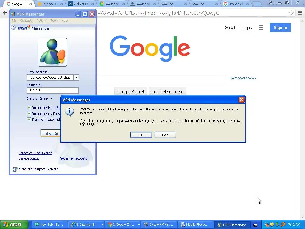The width and height of the screenshot is (305, 229).
Task: Click the Google logo
Action: (x=150, y=49)
